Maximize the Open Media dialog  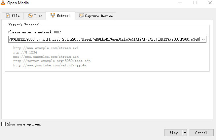point(195,3)
